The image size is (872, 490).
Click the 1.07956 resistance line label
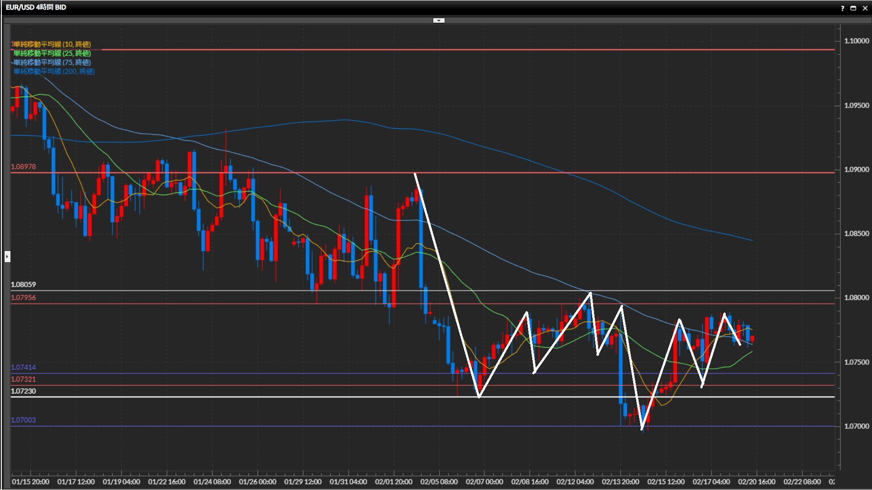23,298
